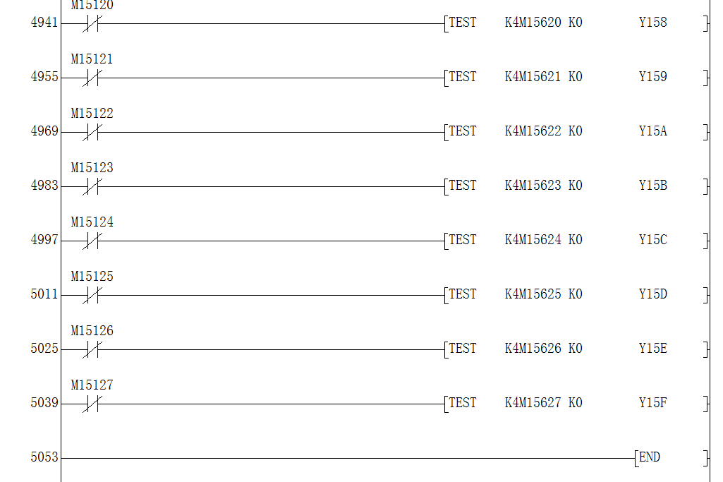Click step number 4969
The image size is (723, 482).
coord(44,131)
